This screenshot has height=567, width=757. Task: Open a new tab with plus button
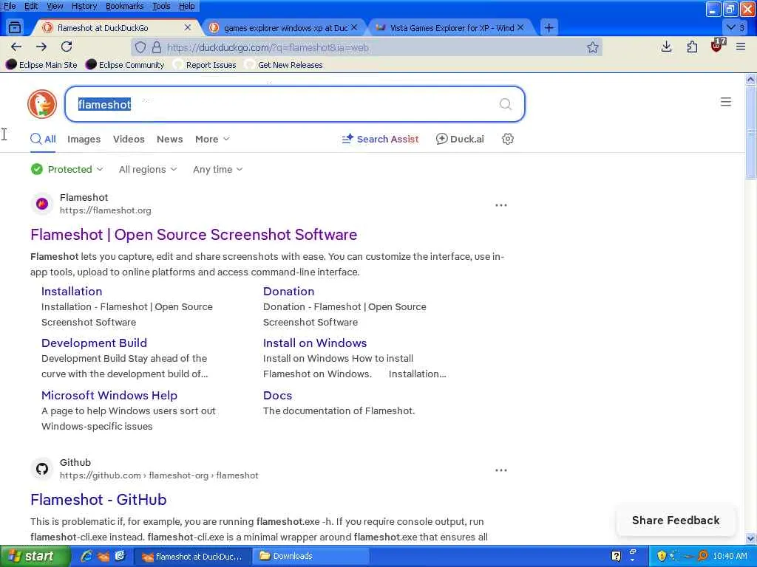[549, 28]
